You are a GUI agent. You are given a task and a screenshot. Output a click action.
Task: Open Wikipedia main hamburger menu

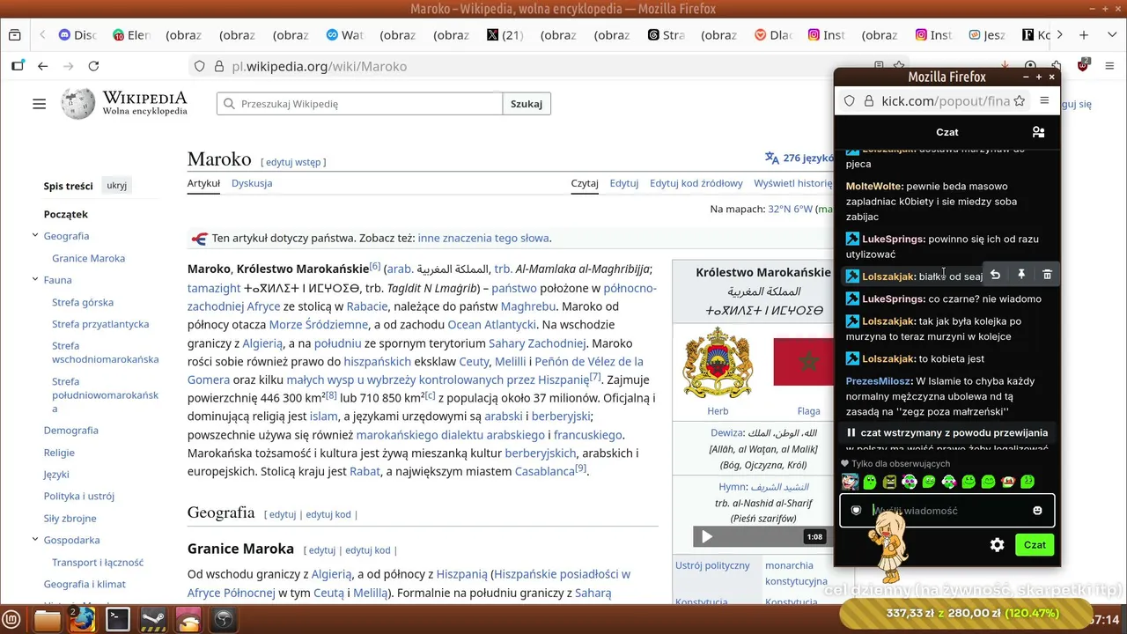(39, 104)
